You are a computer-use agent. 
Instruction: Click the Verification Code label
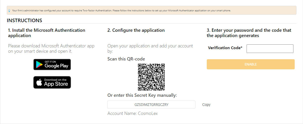[225, 48]
